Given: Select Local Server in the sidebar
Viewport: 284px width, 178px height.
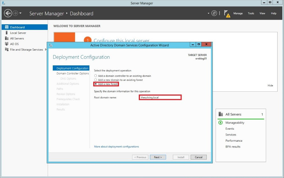Looking at the screenshot, I should pyautogui.click(x=25, y=33).
